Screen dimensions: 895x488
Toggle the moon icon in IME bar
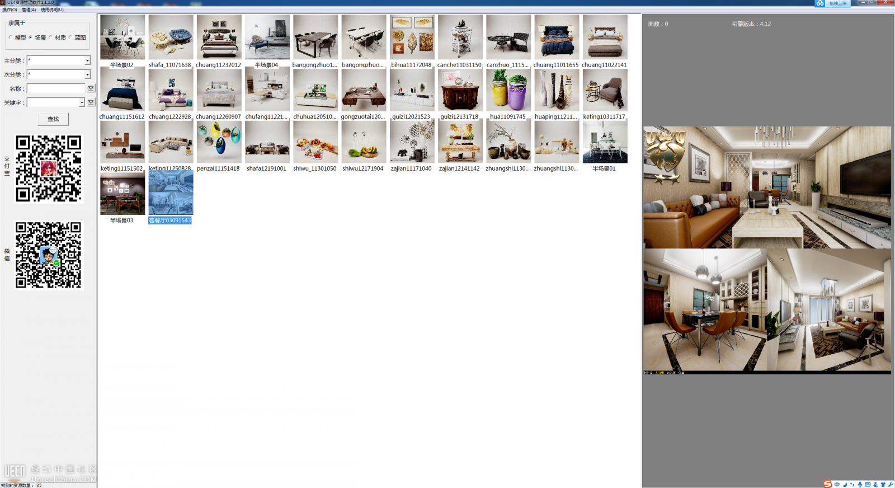point(845,485)
